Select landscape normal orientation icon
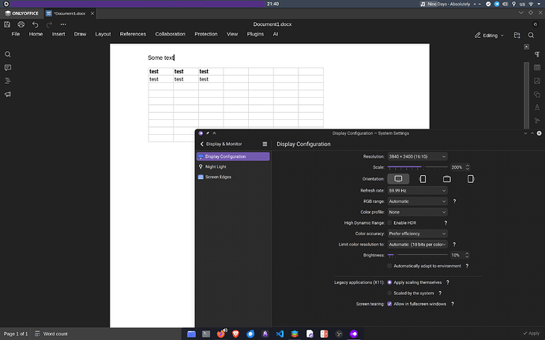 tap(398, 179)
